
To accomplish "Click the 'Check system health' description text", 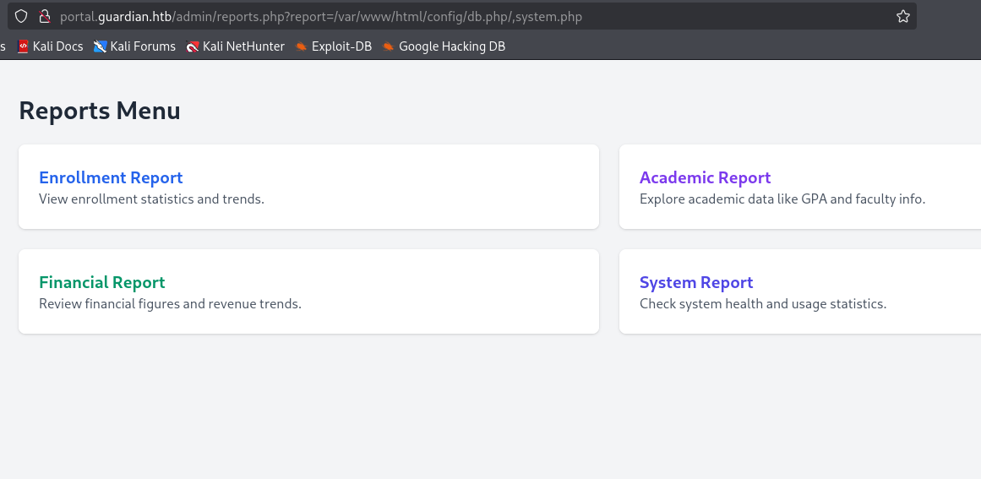I will pos(762,303).
